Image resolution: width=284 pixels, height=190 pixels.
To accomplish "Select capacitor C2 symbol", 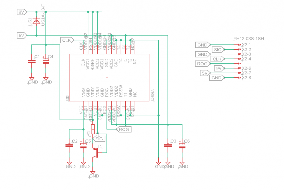I will [x=69, y=146].
